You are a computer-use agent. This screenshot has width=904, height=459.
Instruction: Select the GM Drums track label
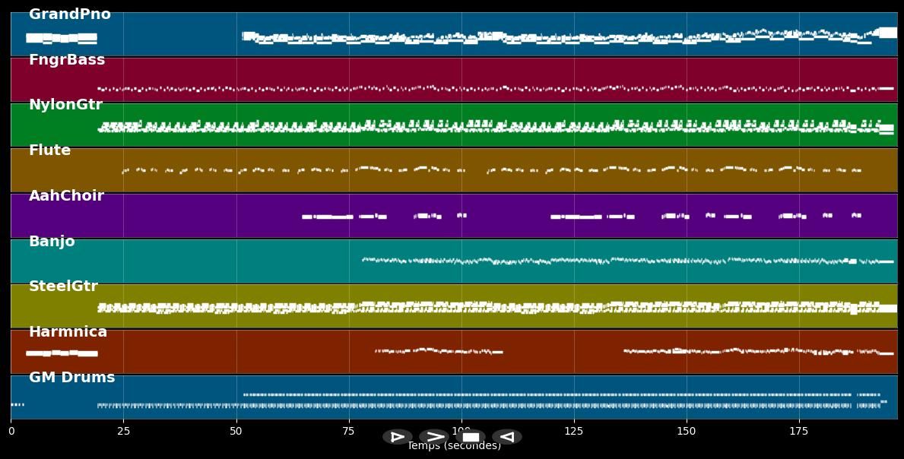coord(72,377)
